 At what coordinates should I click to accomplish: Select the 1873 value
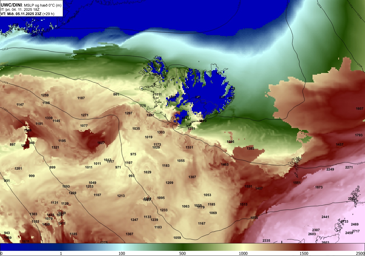319,187
